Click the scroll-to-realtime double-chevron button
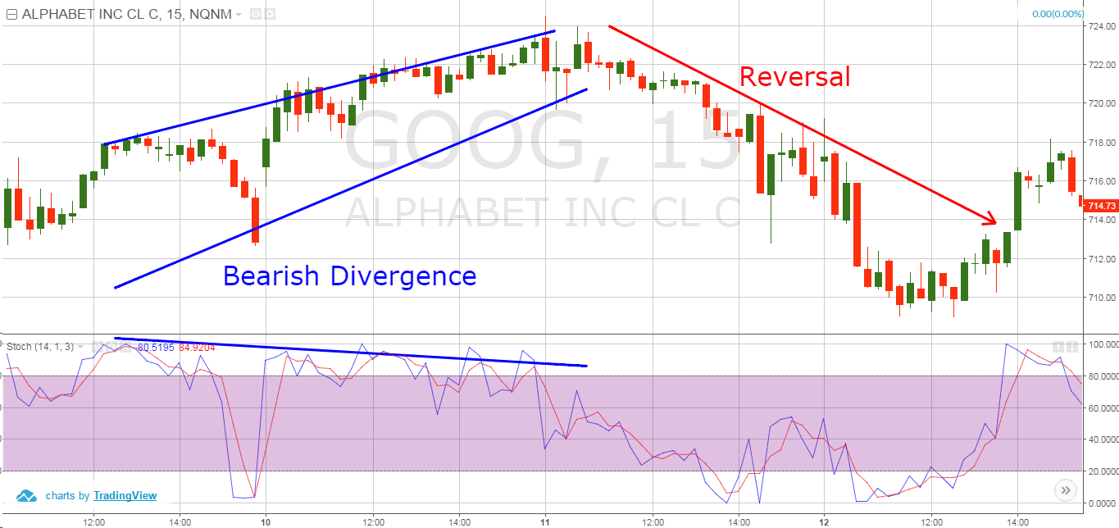1119x528 pixels. [x=1065, y=489]
